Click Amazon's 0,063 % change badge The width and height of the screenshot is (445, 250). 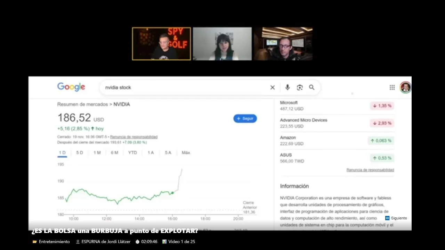[381, 141]
